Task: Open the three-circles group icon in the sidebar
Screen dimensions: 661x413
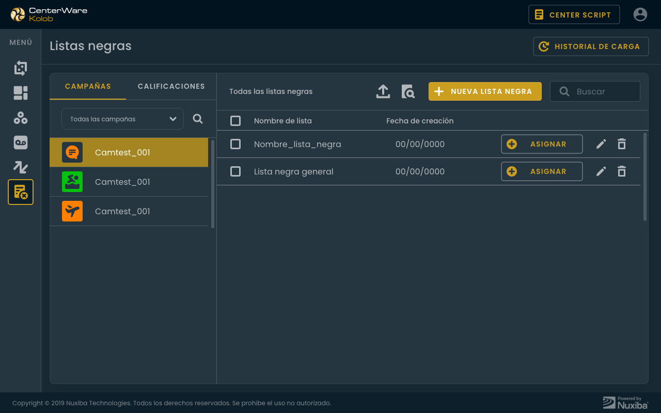Action: (21, 118)
